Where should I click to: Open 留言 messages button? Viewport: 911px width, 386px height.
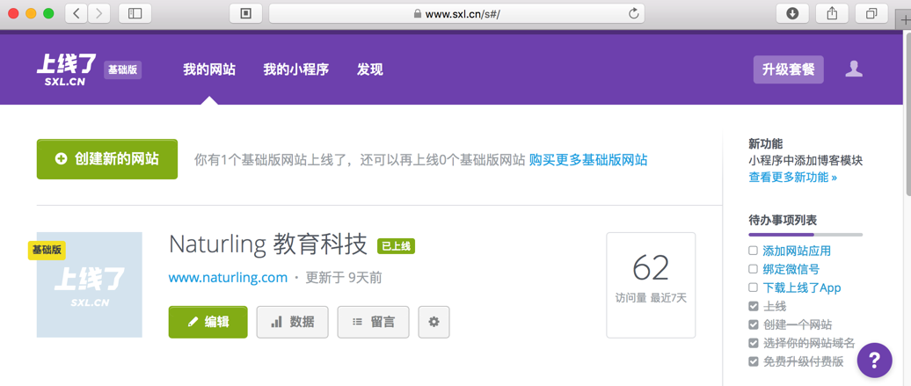(373, 322)
